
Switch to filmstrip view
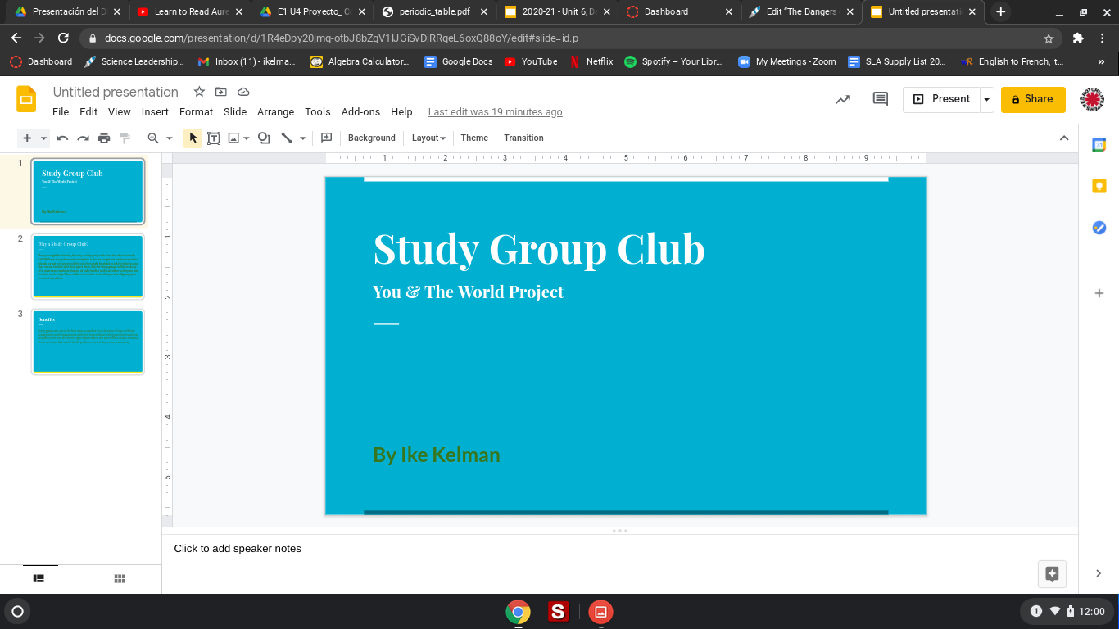tap(39, 579)
